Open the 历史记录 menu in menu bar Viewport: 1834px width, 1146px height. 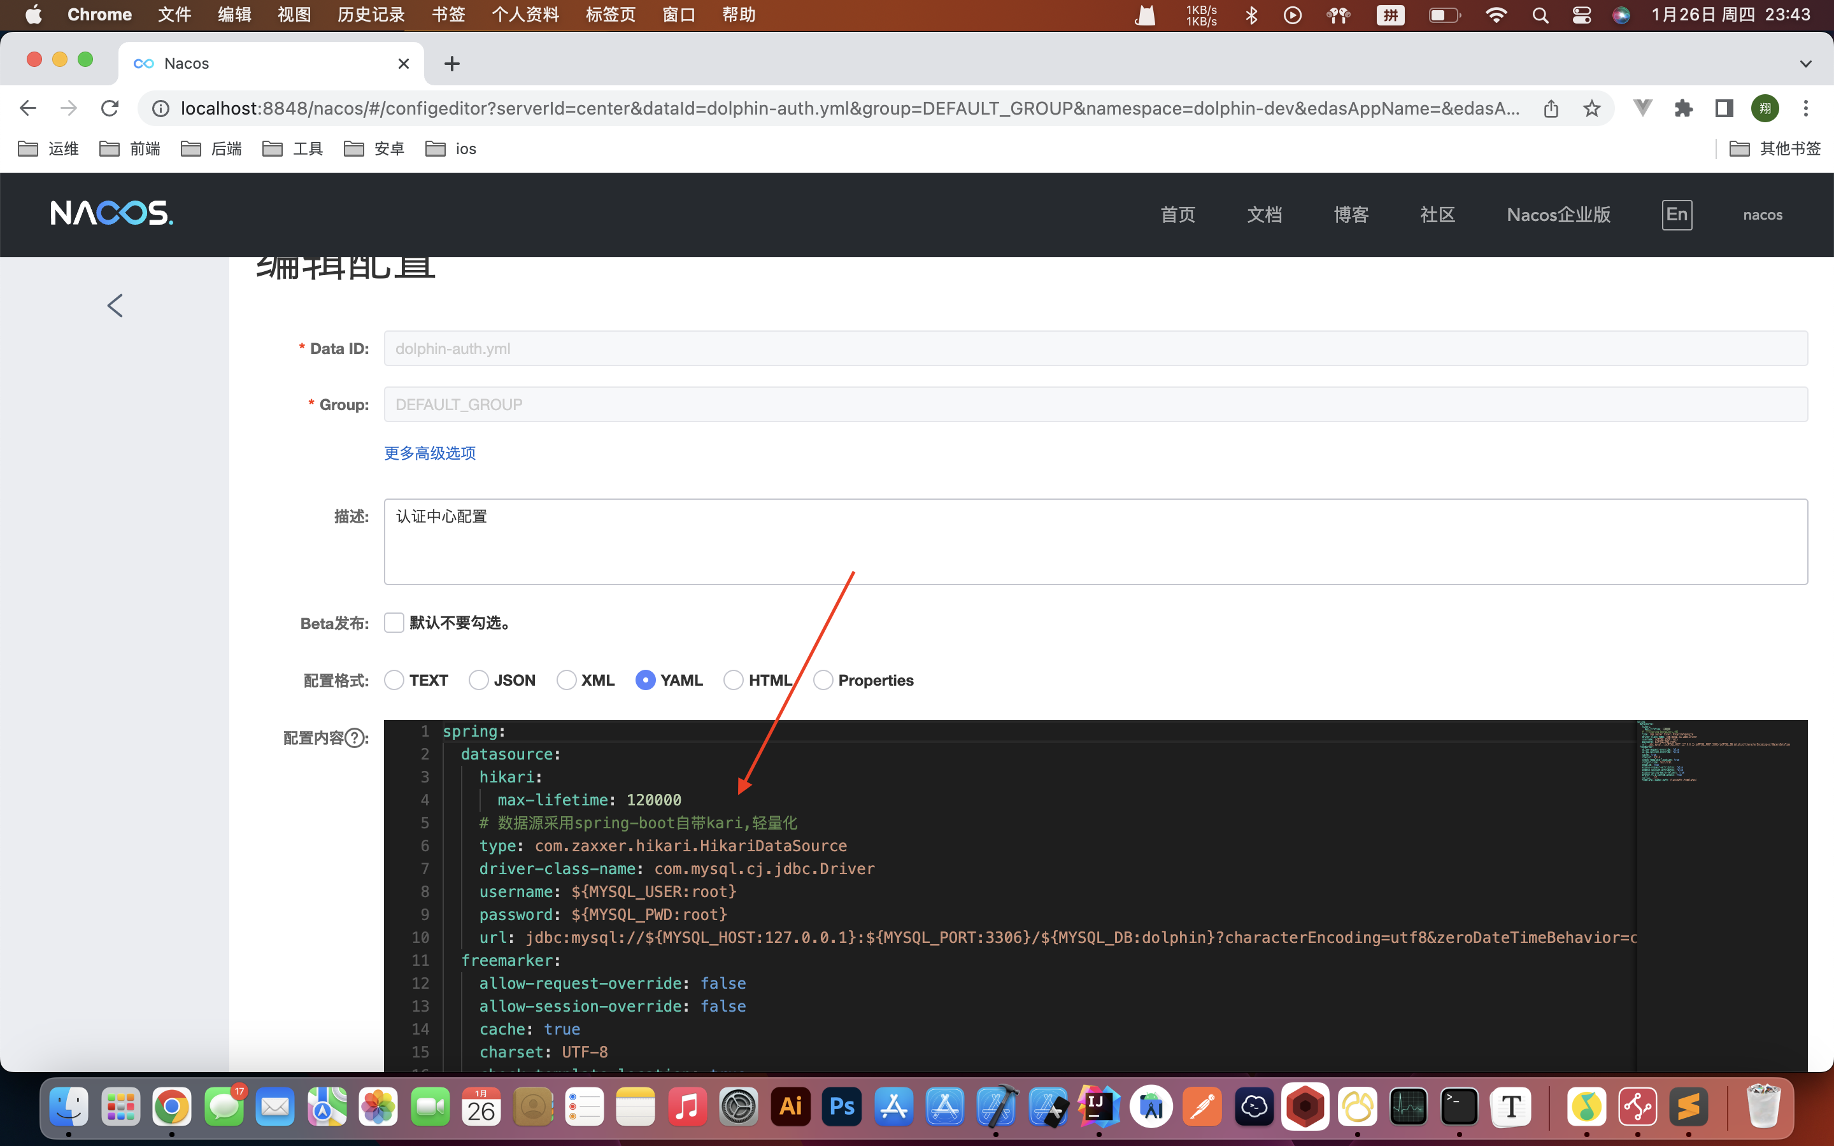pos(371,15)
